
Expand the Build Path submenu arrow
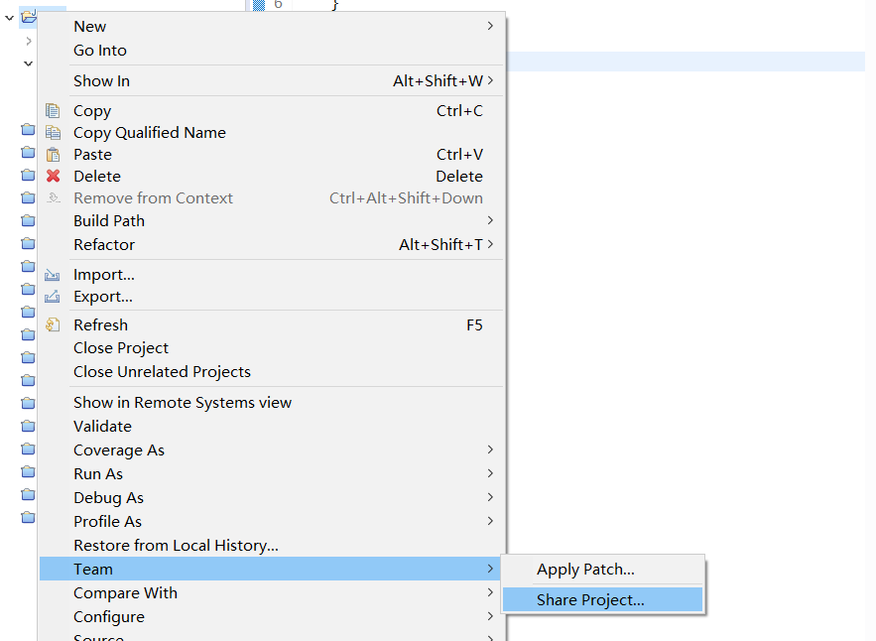click(x=490, y=220)
